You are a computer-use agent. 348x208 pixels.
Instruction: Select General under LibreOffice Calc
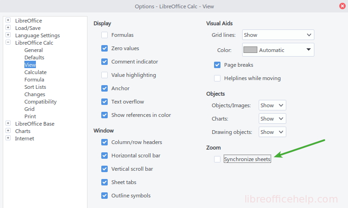[34, 50]
